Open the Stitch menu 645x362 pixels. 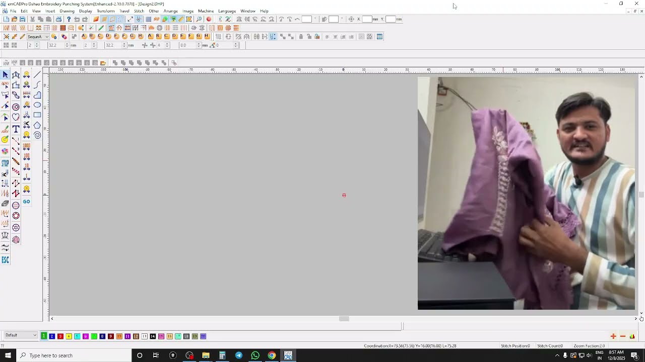139,11
